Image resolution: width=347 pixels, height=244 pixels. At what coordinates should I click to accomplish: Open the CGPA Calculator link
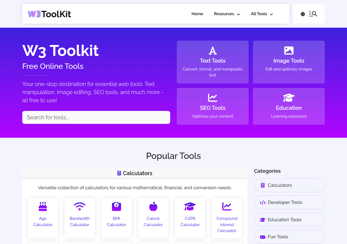pyautogui.click(x=190, y=221)
